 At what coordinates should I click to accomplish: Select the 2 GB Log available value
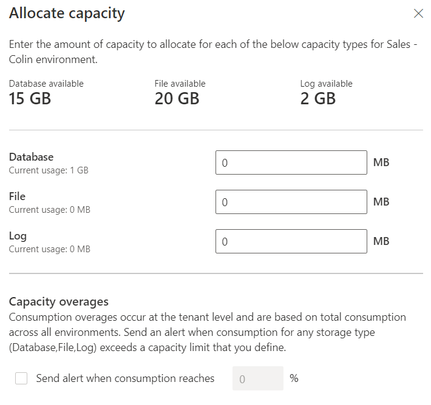[317, 99]
